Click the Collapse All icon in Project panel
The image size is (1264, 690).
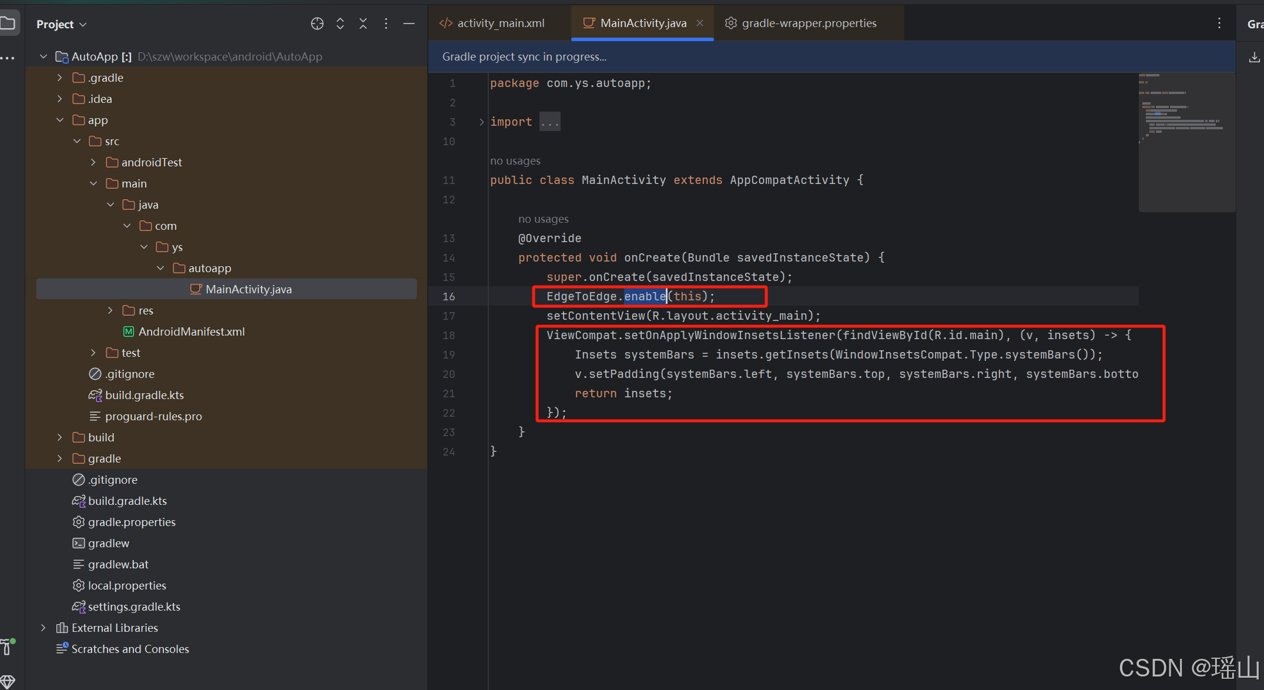[363, 24]
